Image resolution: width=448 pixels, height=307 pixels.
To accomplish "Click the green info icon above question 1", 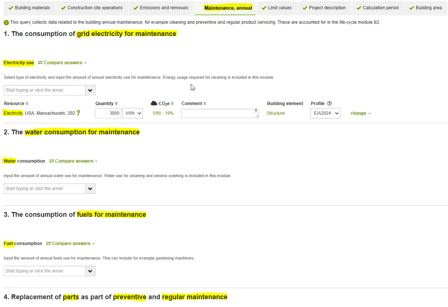I will point(6,22).
